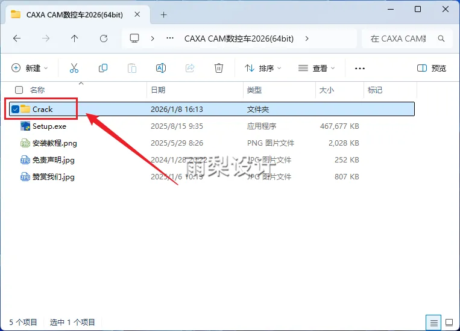The width and height of the screenshot is (460, 331).
Task: Maximize the File Explorer window
Action: [418, 10]
